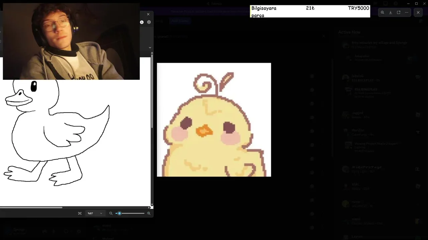
Task: Click the Discord Friends title
Action: point(216,3)
